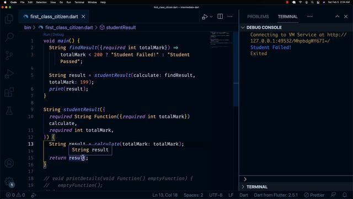Select the first_class_citizen.dart editor tab
The image size is (353, 199).
tap(54, 17)
